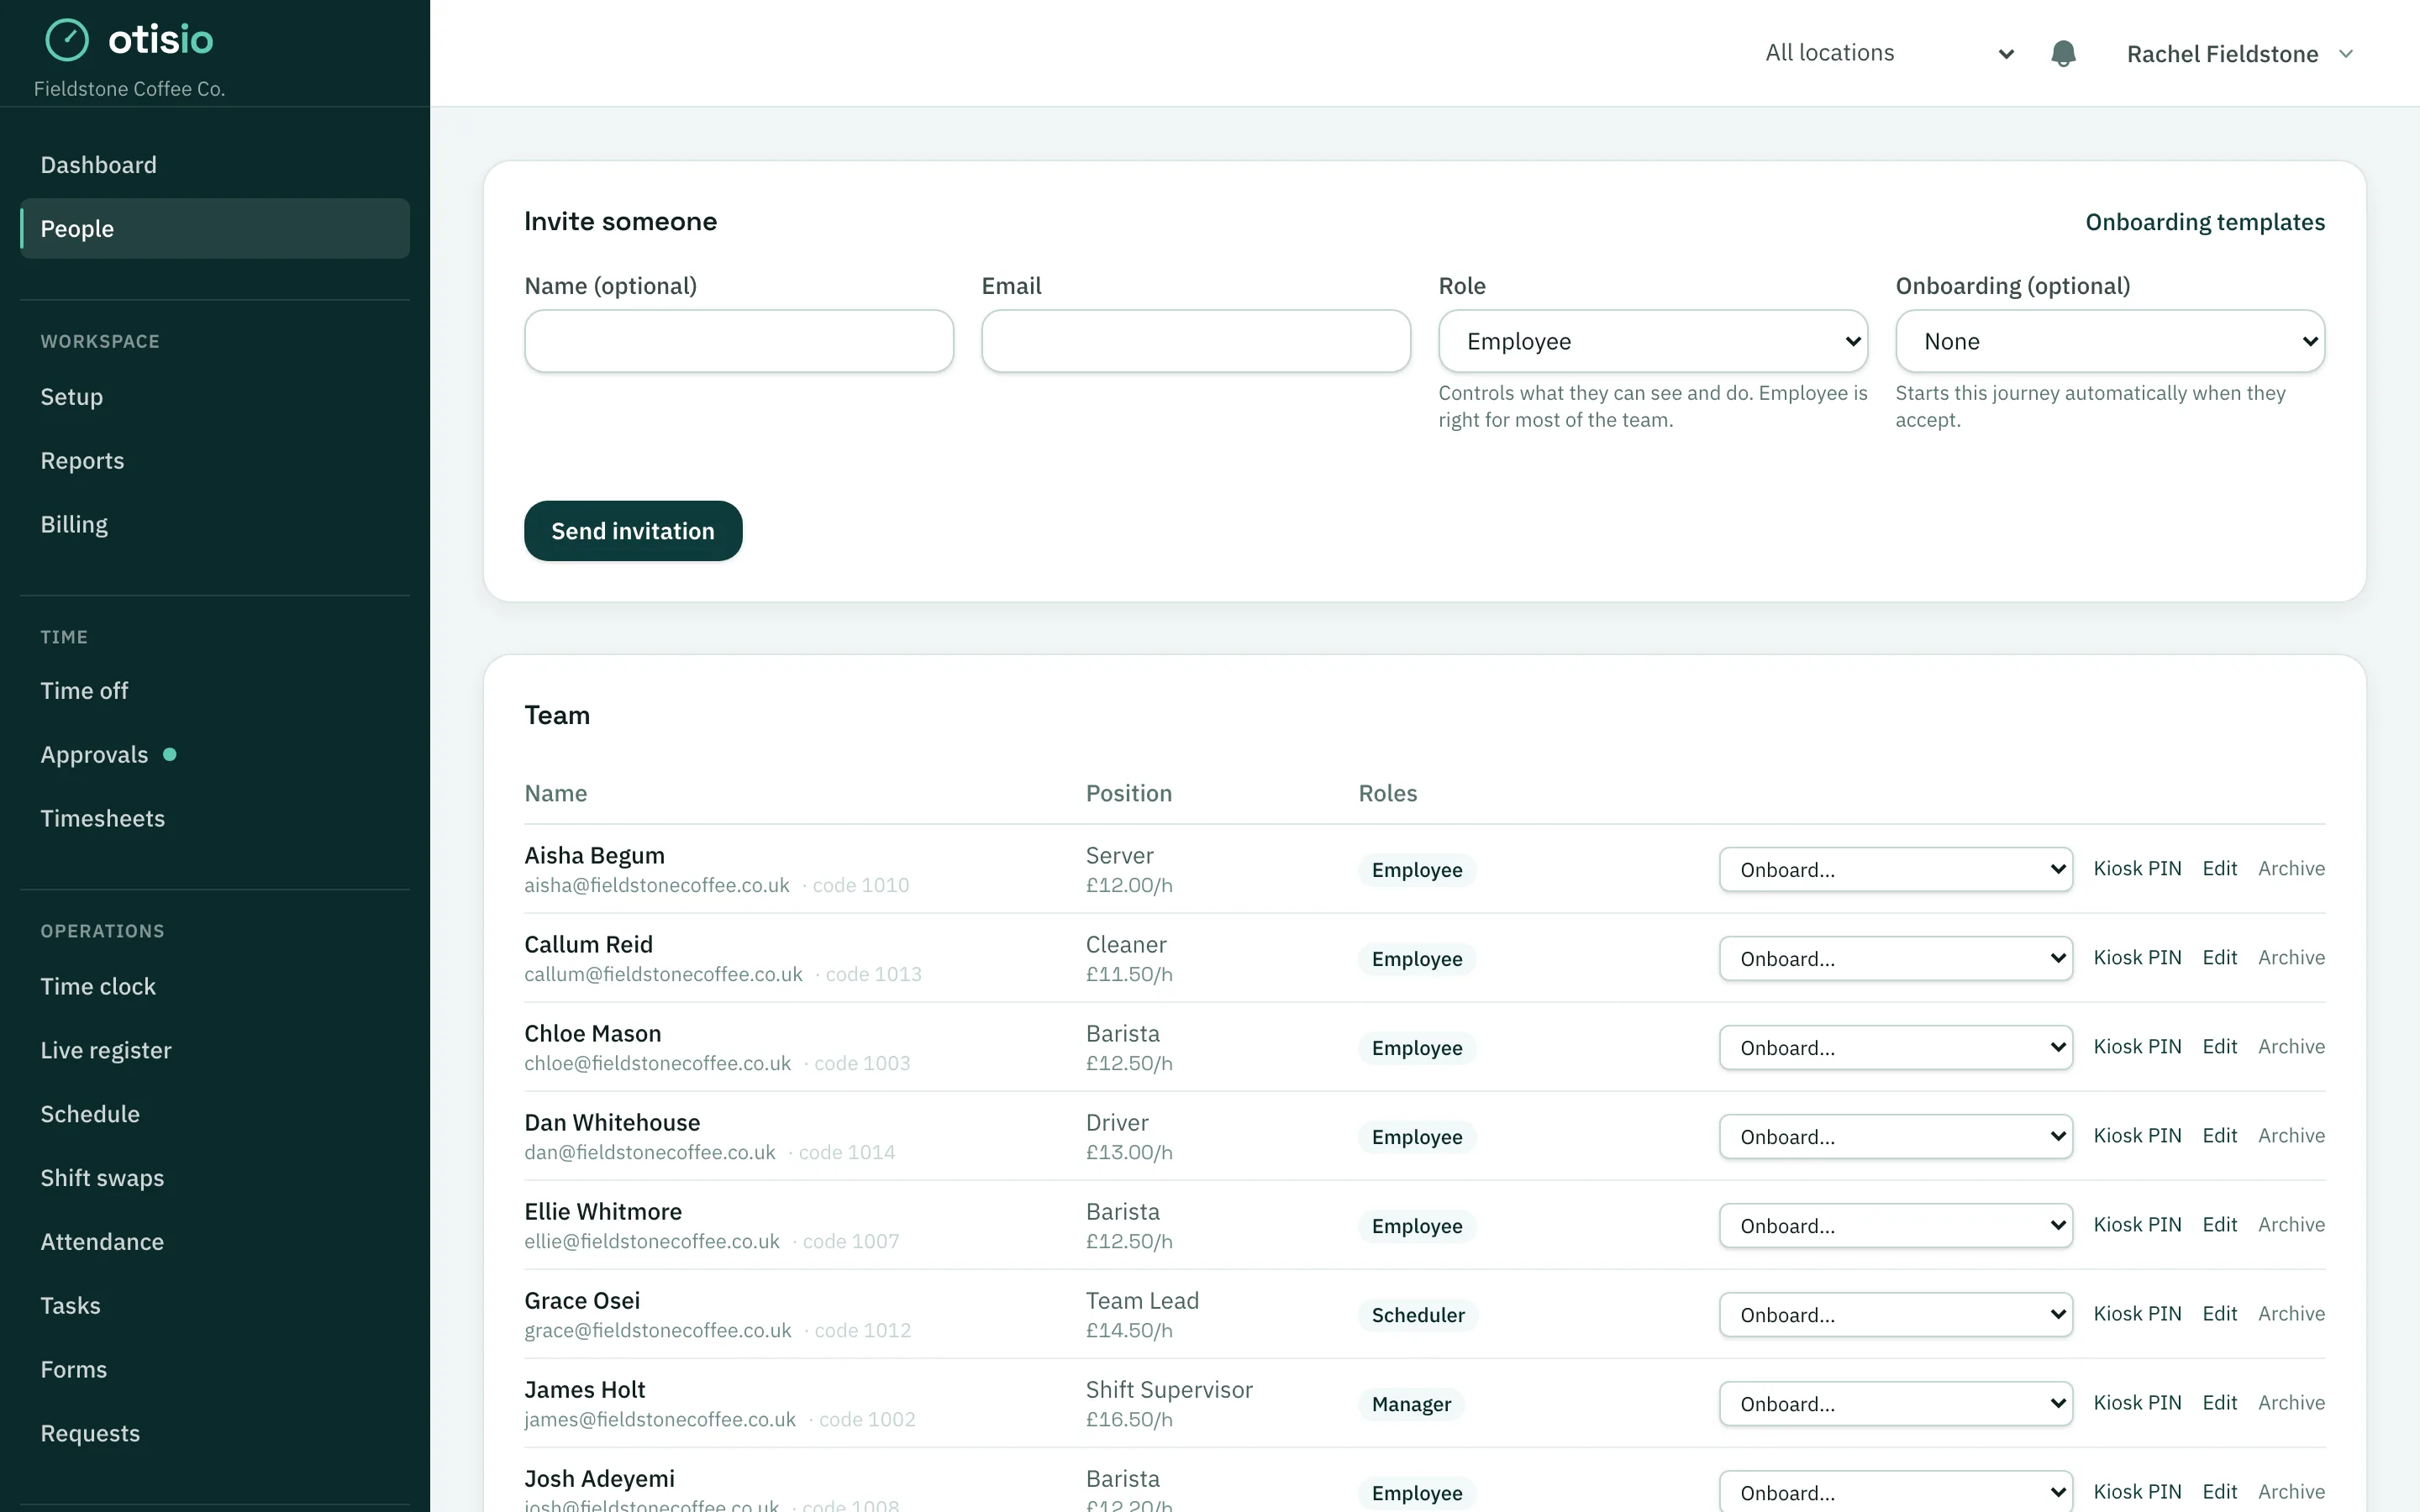Image resolution: width=2420 pixels, height=1512 pixels.
Task: Archive Aisha Begum
Action: (2291, 869)
